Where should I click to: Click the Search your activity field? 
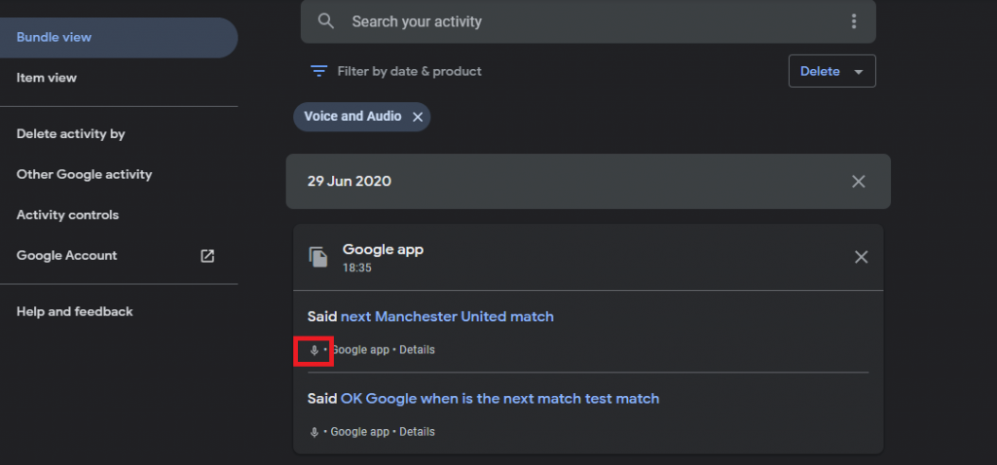(x=588, y=21)
